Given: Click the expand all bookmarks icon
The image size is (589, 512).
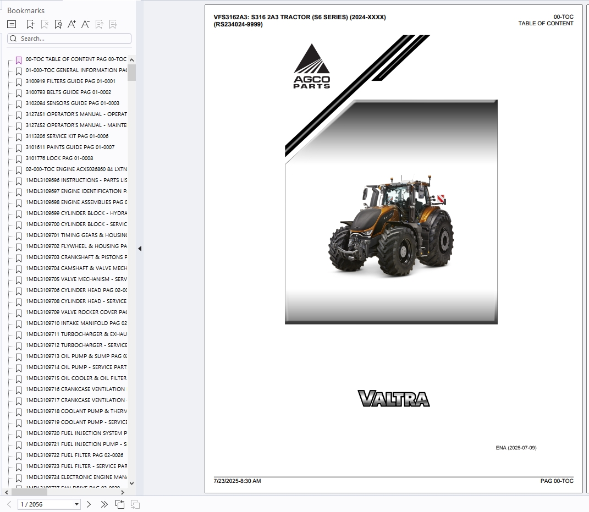Looking at the screenshot, I should coord(99,24).
